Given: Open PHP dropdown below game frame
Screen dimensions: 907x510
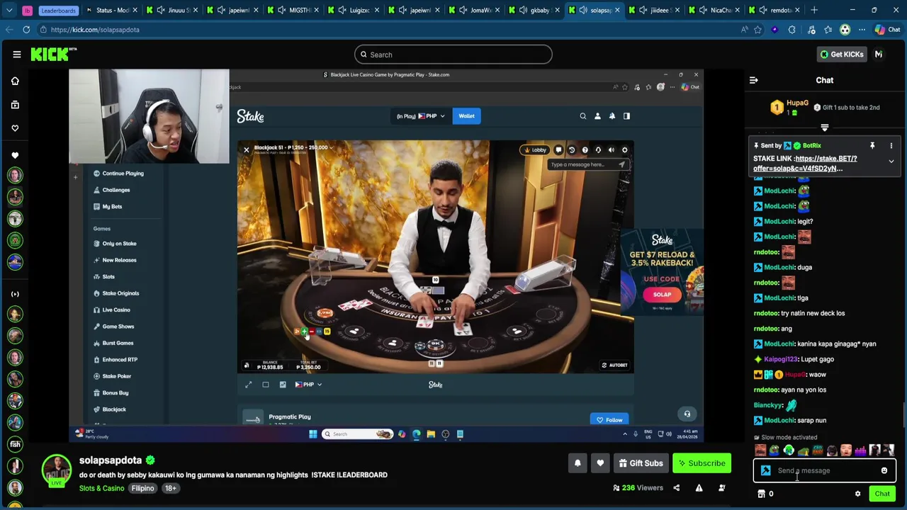Looking at the screenshot, I should [x=308, y=385].
